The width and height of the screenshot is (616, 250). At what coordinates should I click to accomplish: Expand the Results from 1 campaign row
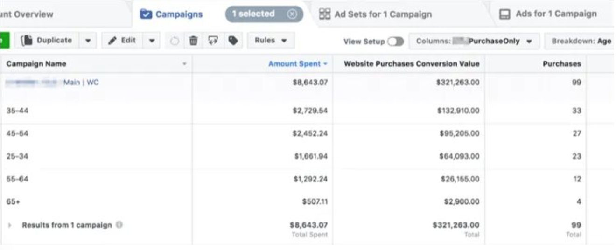point(10,225)
